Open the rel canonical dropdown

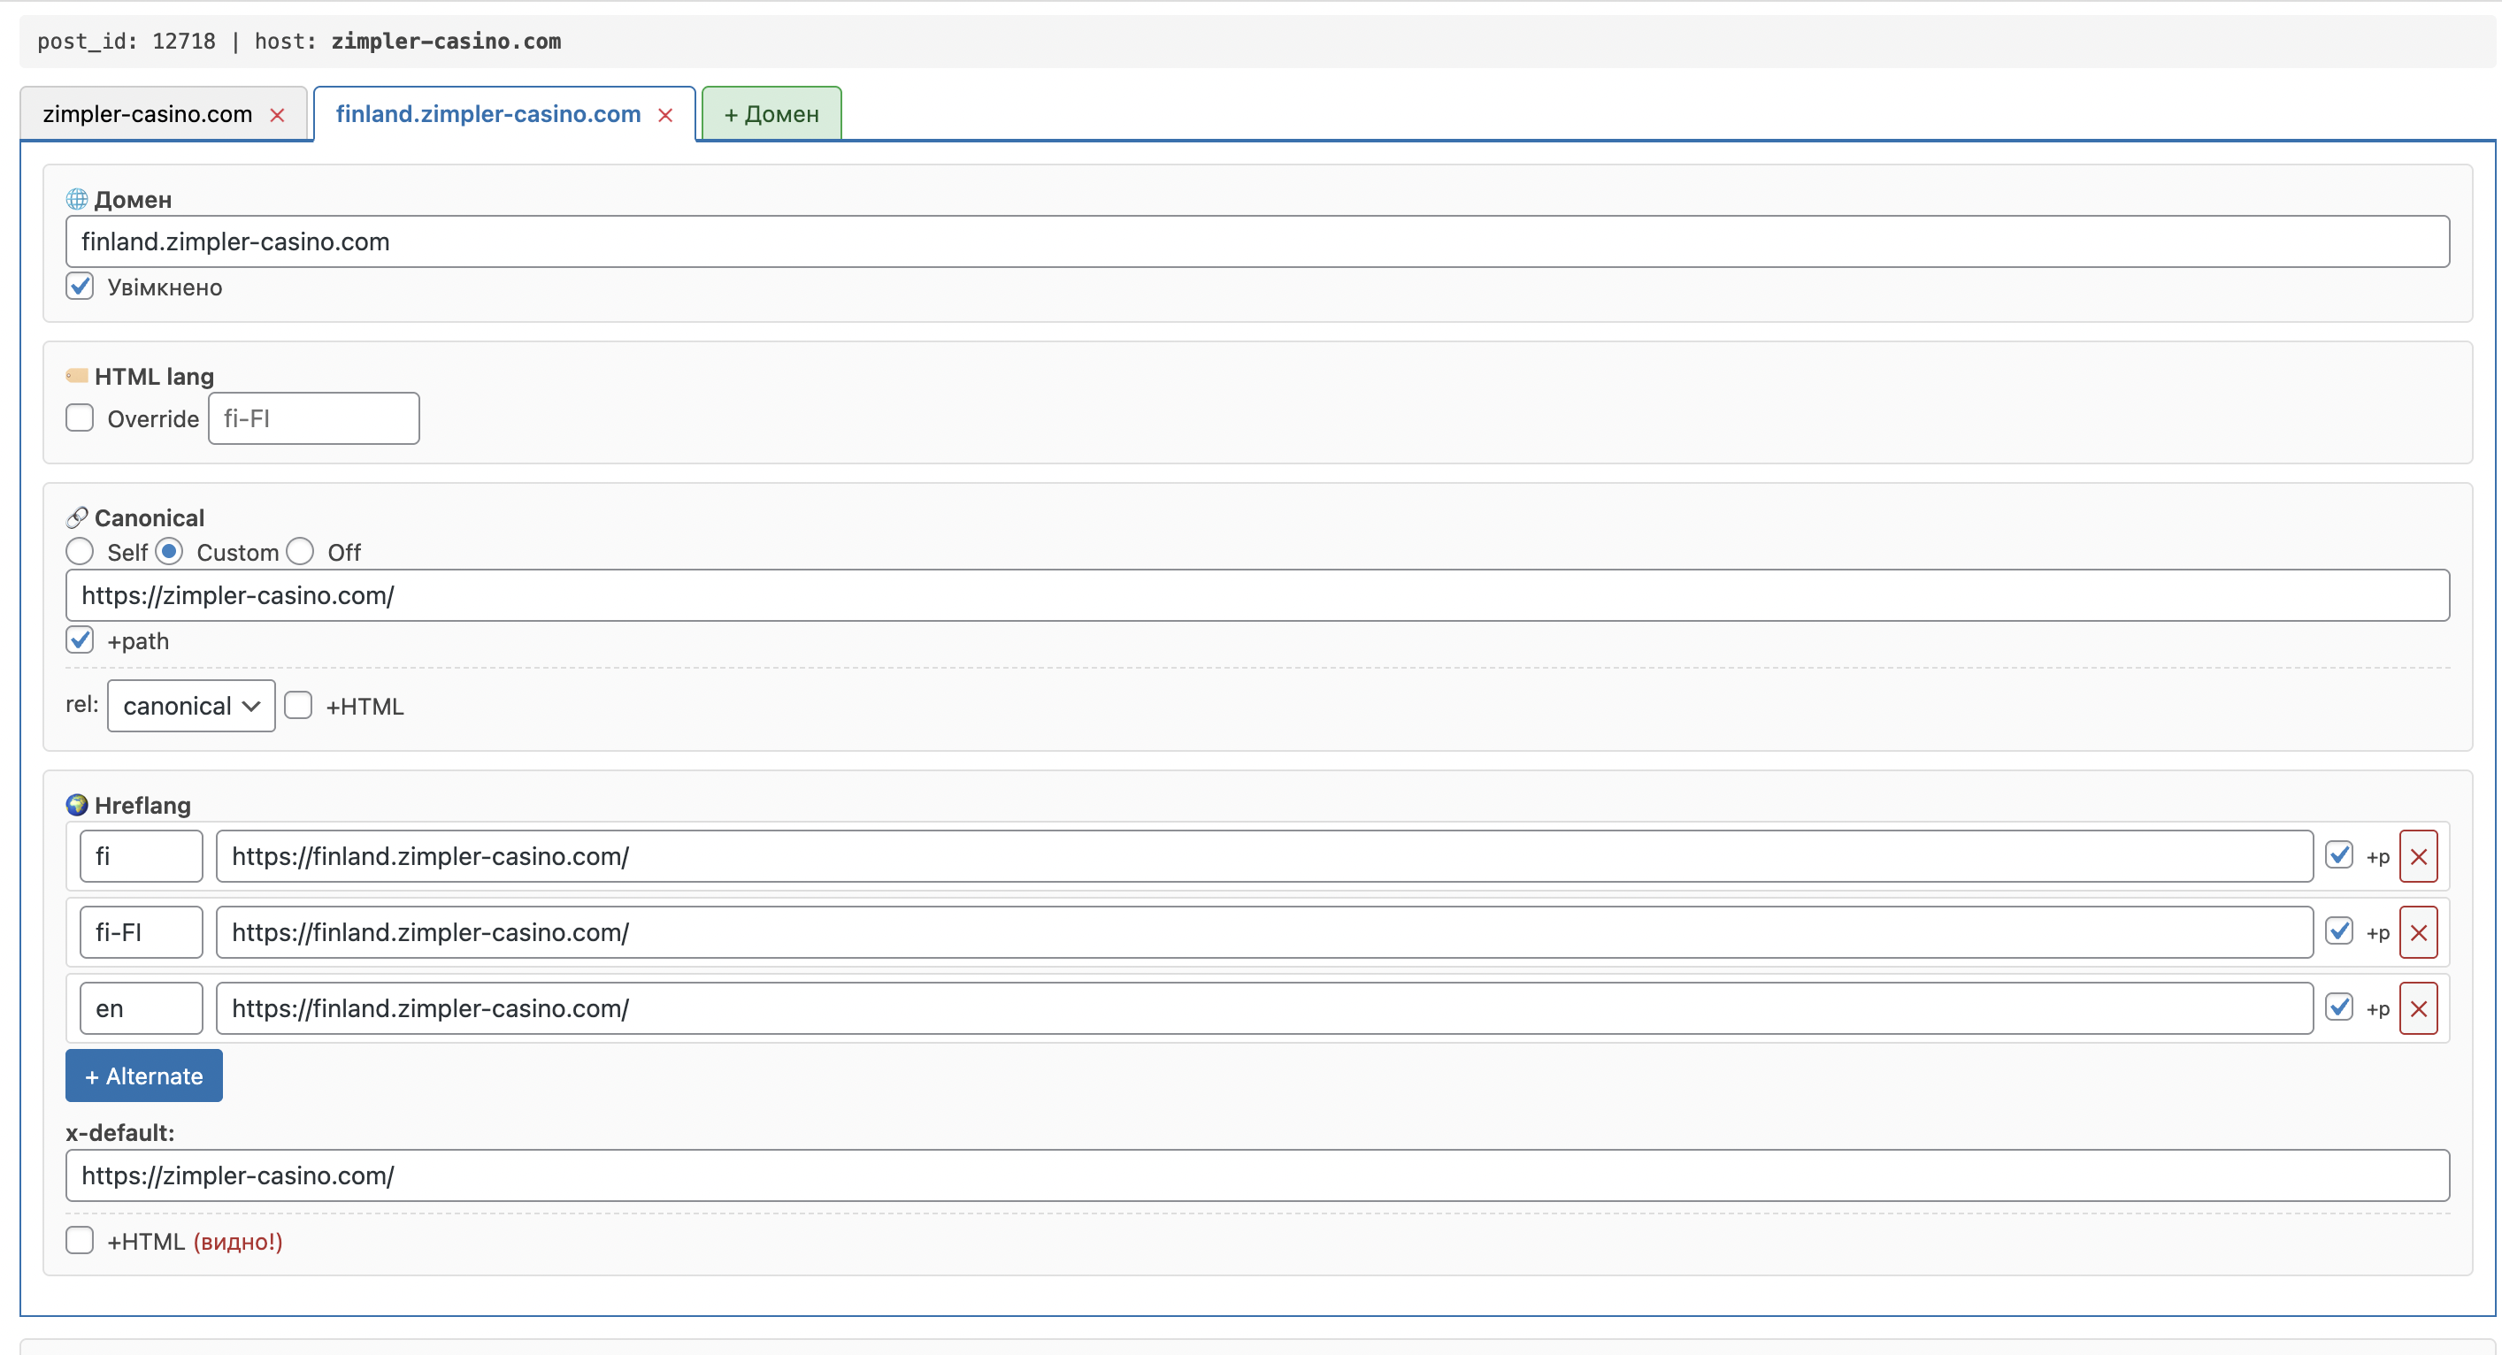pyautogui.click(x=191, y=706)
